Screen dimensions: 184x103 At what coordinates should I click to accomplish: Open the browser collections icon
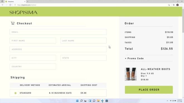174,5
